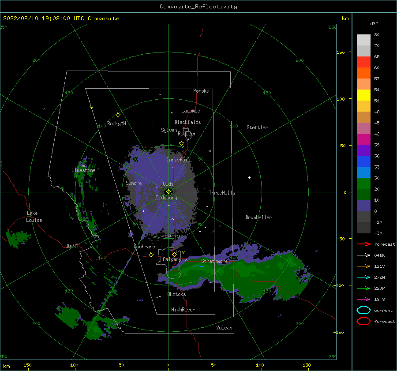
Task: Click the Okotoks town label
Action: (x=176, y=294)
